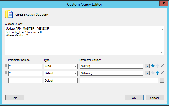Focus the empty parameter name field
Screen dimensions: 169x106
click(25, 80)
